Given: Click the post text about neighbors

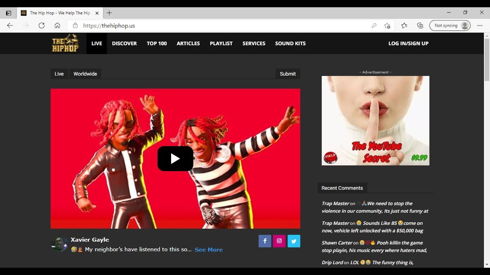Looking at the screenshot, I should 131,250.
